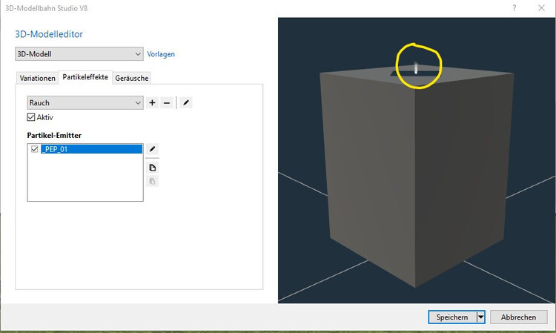Open the Vorlagen link
This screenshot has height=333, width=556.
point(161,54)
